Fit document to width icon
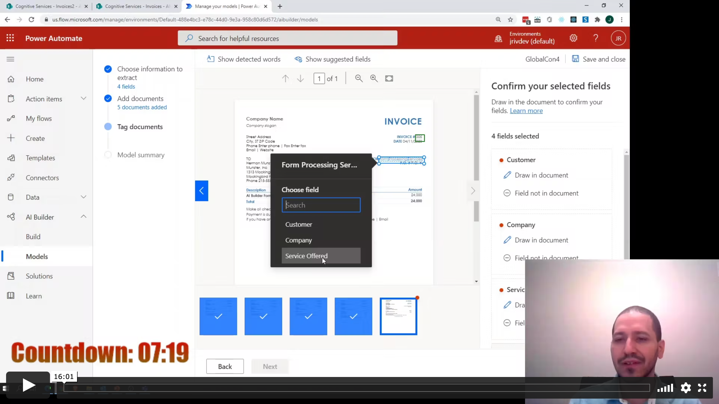 tap(389, 78)
